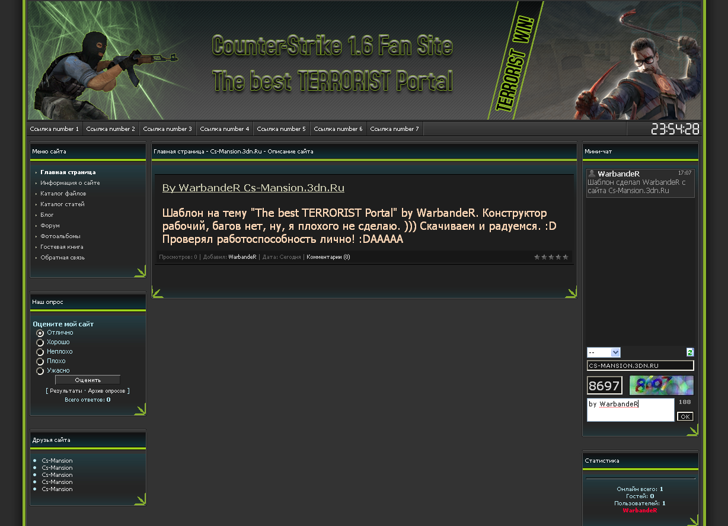728x526 pixels.
Task: Open WarbandeR author link under the post
Action: [x=242, y=257]
